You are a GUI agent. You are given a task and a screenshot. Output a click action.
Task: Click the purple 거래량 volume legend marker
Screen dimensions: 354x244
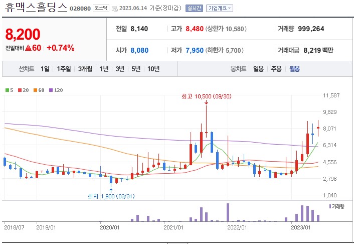click(x=330, y=206)
